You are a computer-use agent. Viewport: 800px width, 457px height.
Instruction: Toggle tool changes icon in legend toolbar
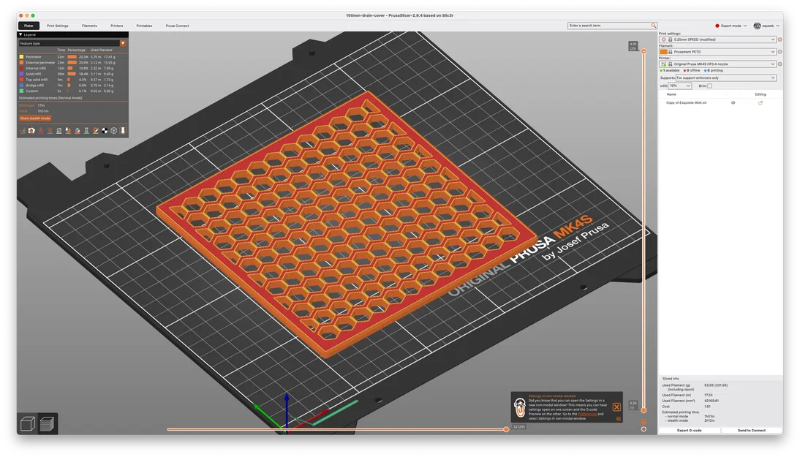[68, 131]
